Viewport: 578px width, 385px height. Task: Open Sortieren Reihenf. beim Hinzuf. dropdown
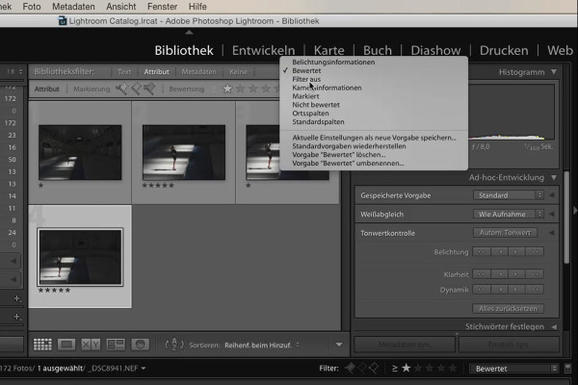(262, 346)
